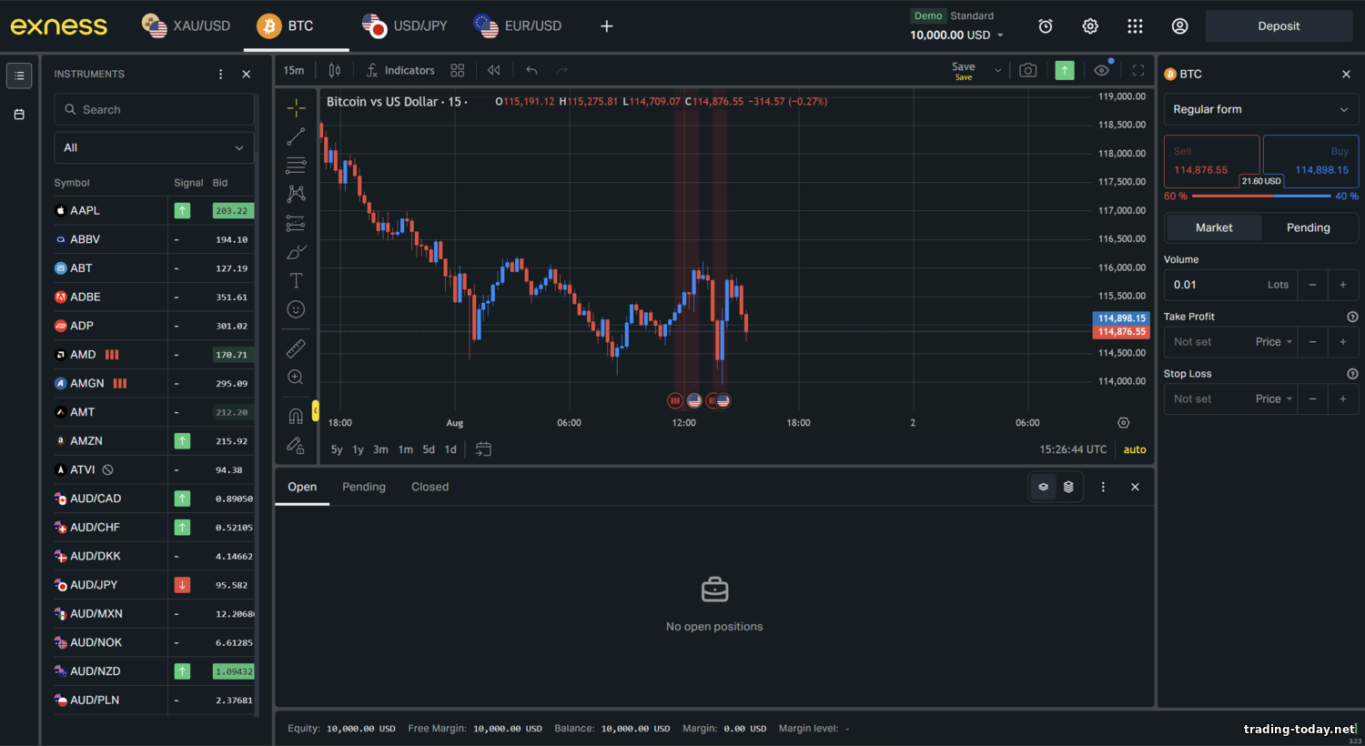
Task: Click the Deposit button
Action: click(x=1279, y=26)
